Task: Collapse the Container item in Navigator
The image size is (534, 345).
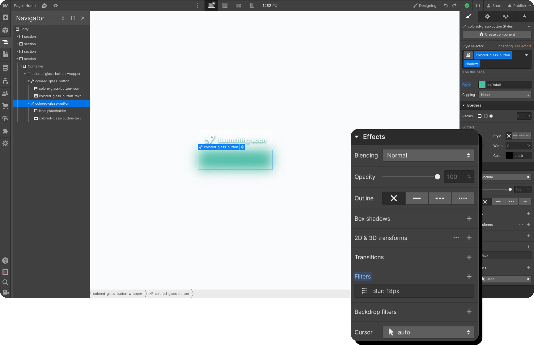Action: click(x=21, y=66)
